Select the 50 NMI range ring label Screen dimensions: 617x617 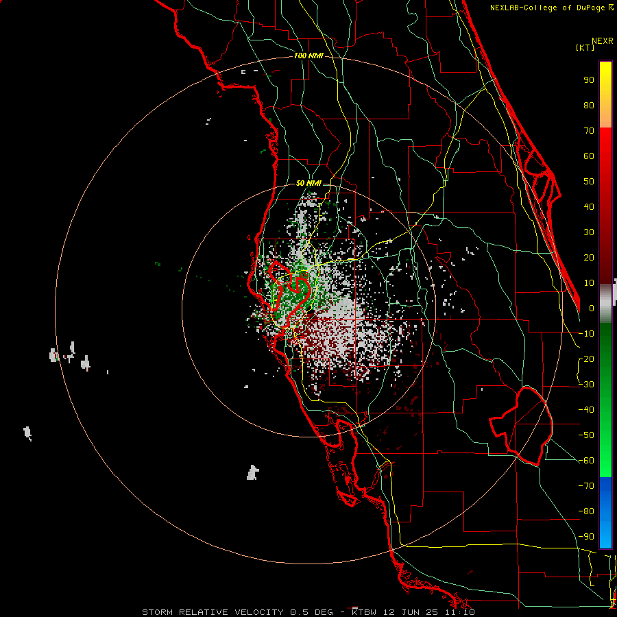(308, 183)
